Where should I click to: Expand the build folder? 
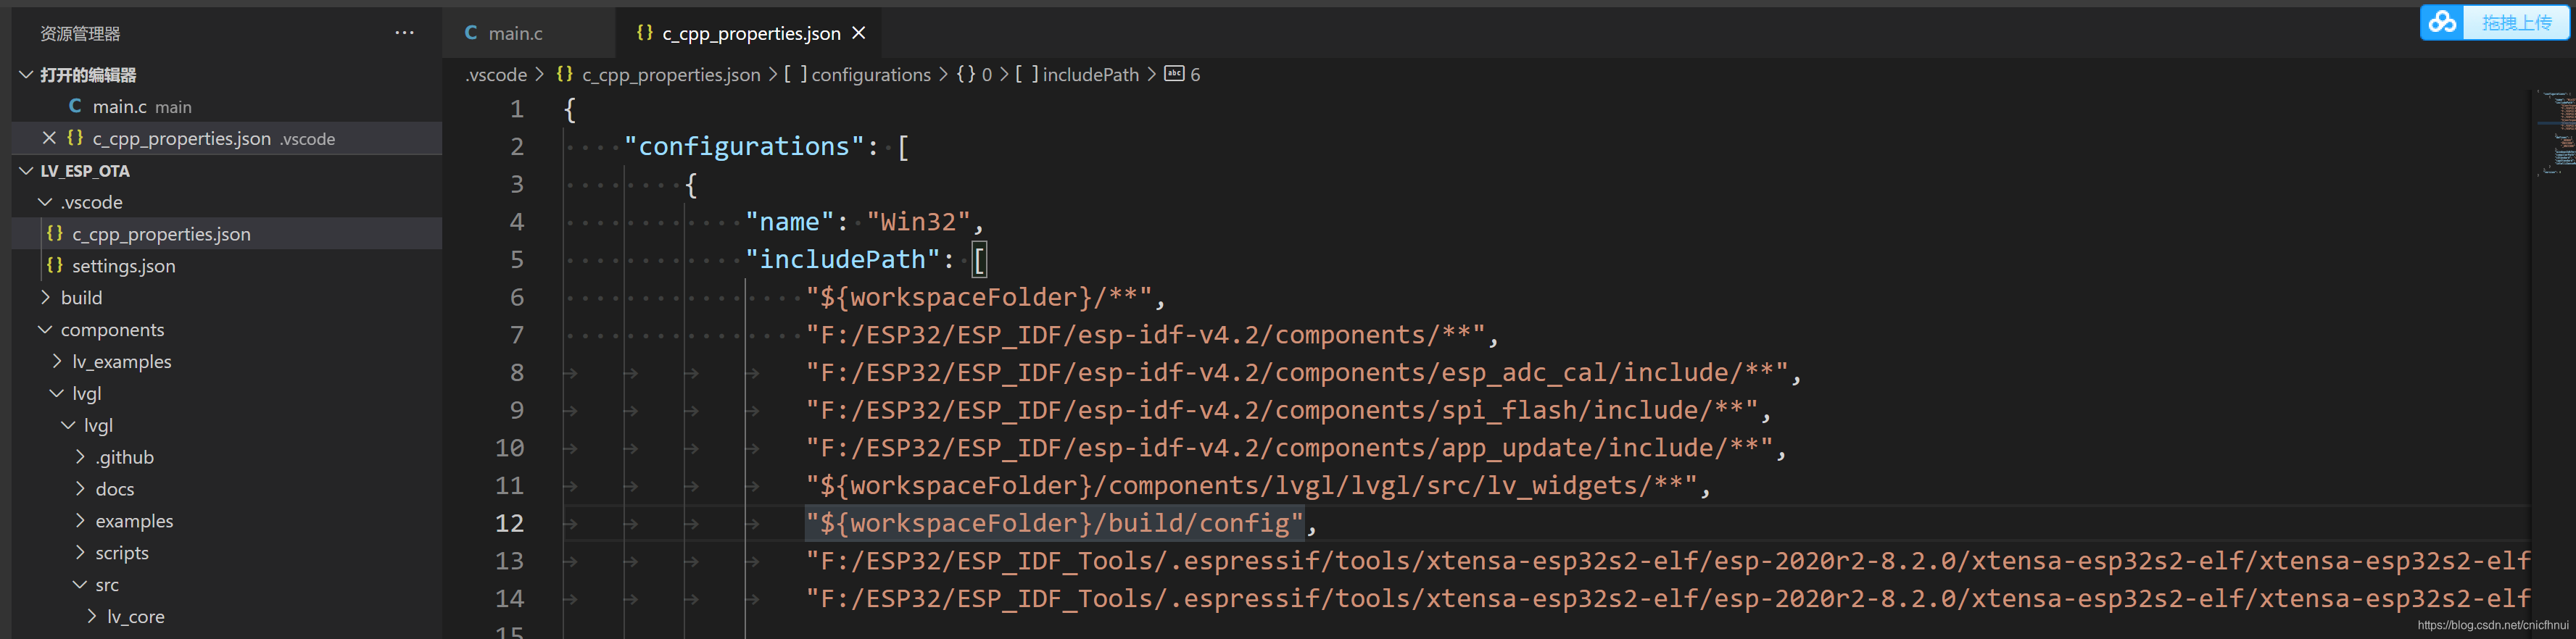coord(45,297)
